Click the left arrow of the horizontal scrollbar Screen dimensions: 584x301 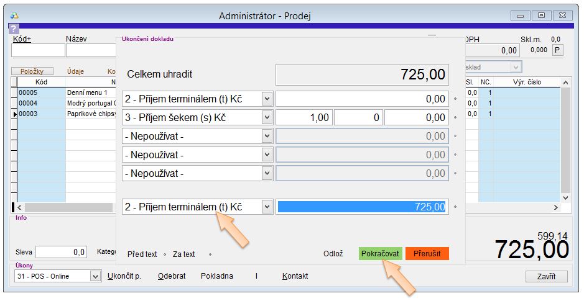click(x=19, y=207)
